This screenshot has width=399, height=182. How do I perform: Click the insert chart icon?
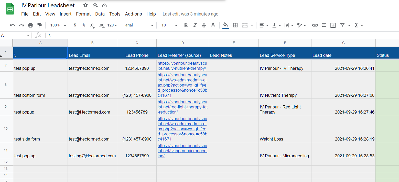coord(333,25)
